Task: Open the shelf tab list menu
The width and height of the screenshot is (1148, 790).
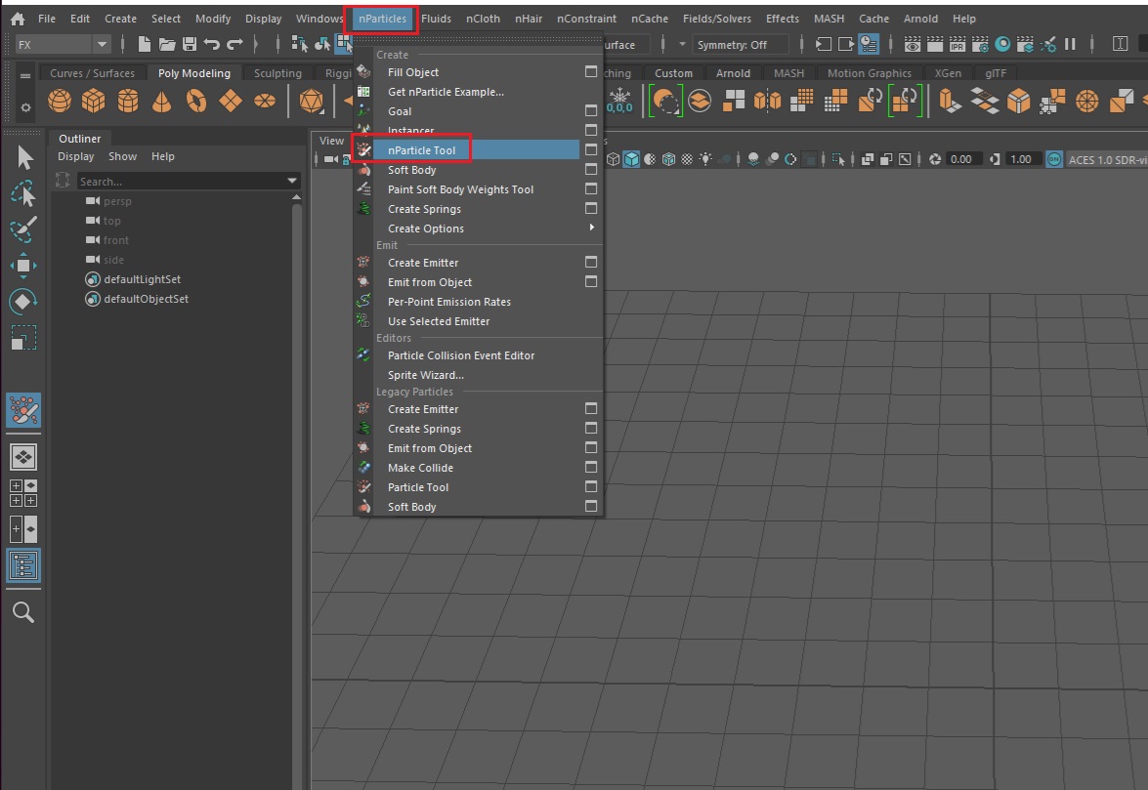Action: [x=25, y=75]
